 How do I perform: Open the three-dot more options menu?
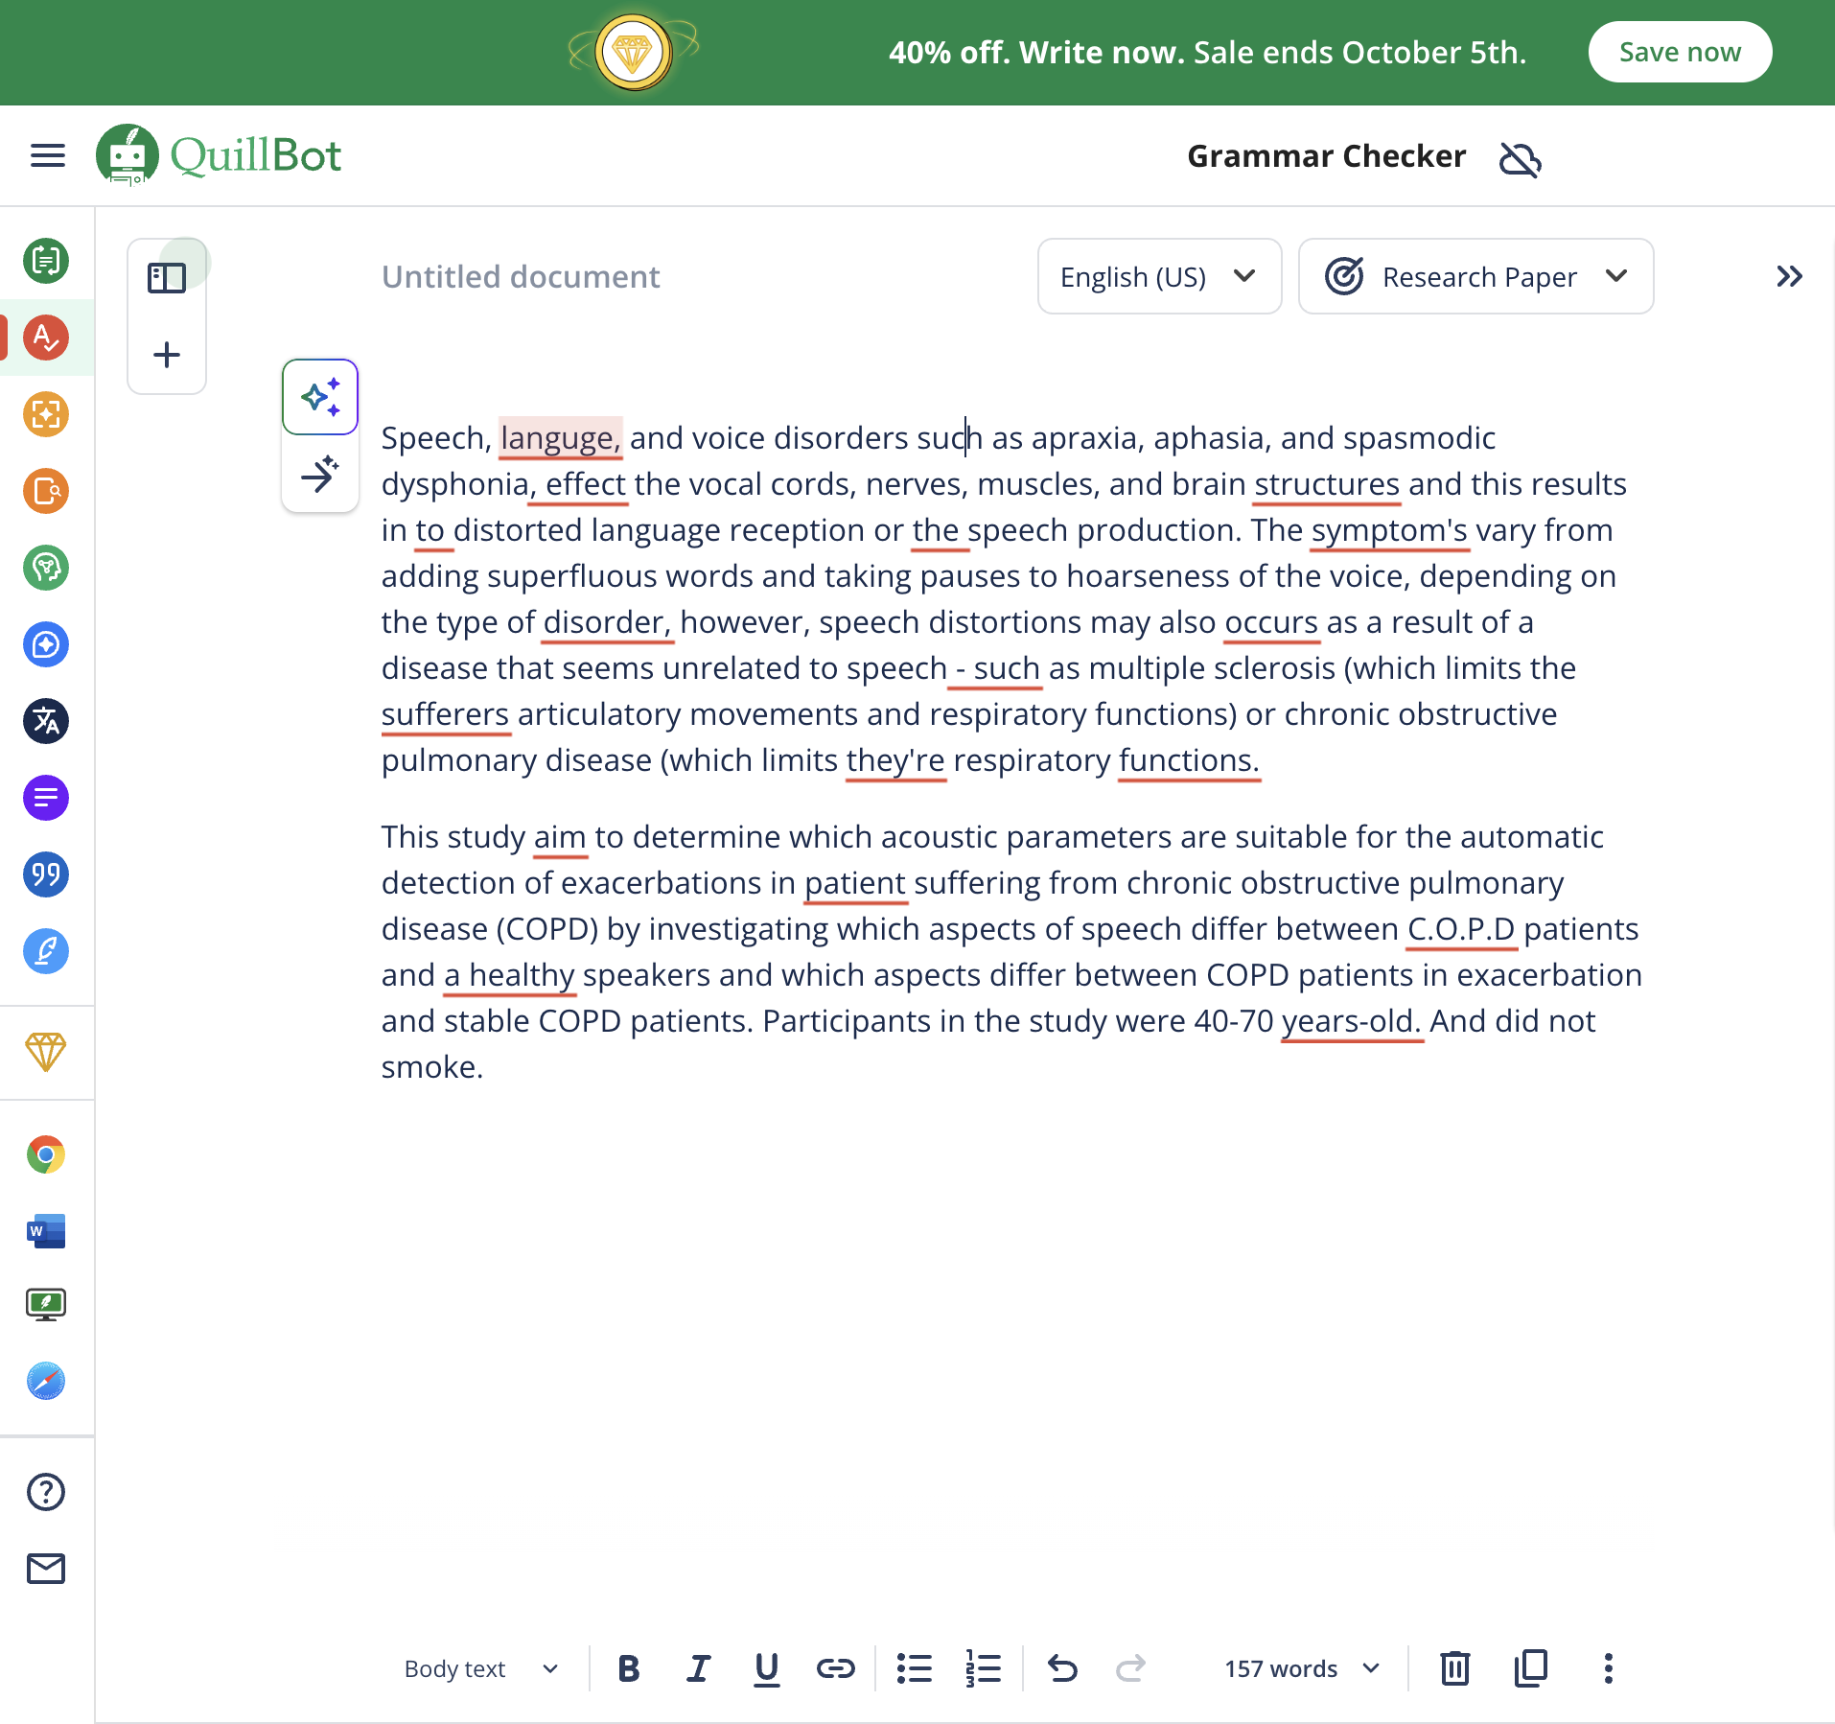tap(1608, 1668)
